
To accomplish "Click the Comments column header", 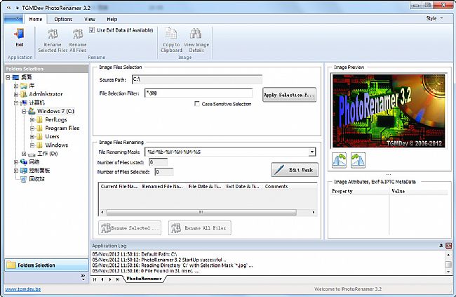I will (276, 186).
